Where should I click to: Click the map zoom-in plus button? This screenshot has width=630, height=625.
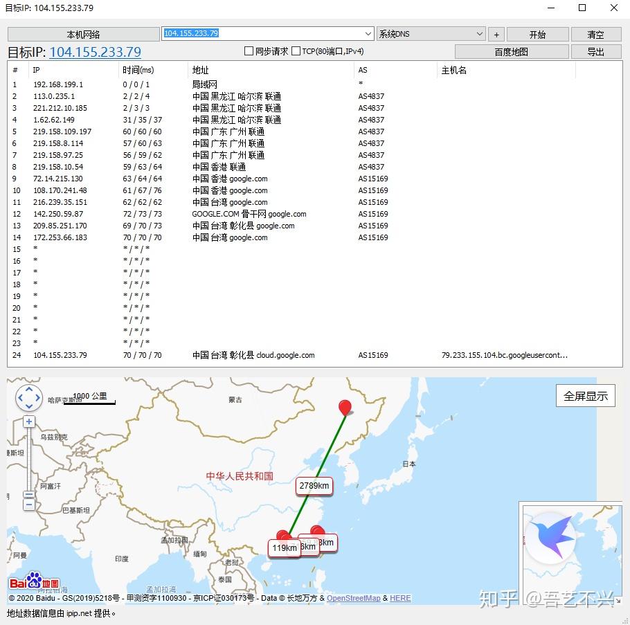click(29, 422)
